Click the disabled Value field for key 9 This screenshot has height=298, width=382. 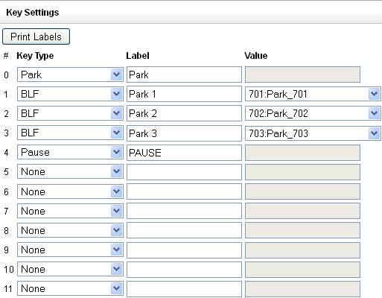tap(302, 250)
